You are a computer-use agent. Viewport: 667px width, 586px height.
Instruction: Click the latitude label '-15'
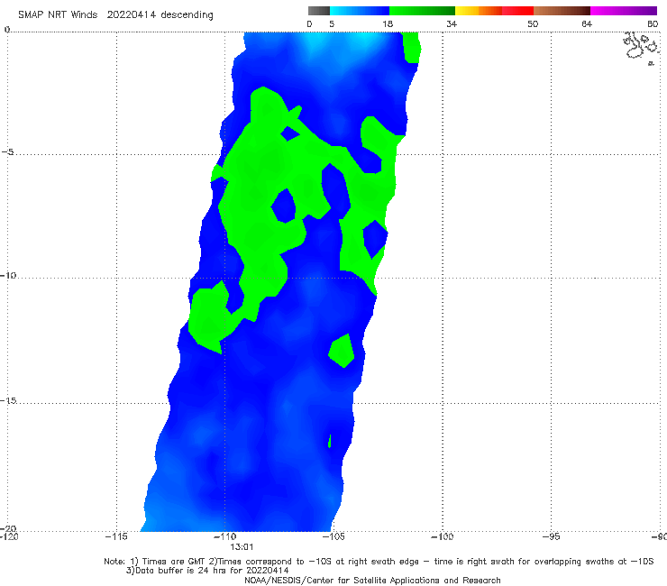click(x=8, y=400)
